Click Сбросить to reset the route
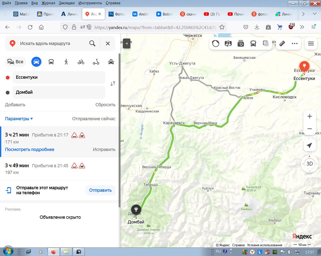The image size is (321, 256). coord(105,105)
